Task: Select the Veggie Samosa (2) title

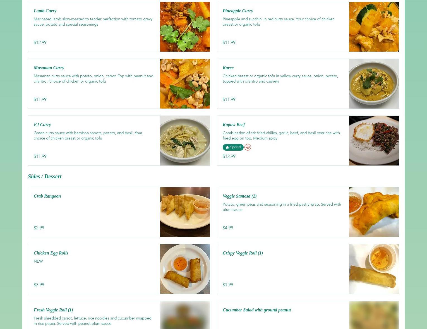Action: [239, 196]
